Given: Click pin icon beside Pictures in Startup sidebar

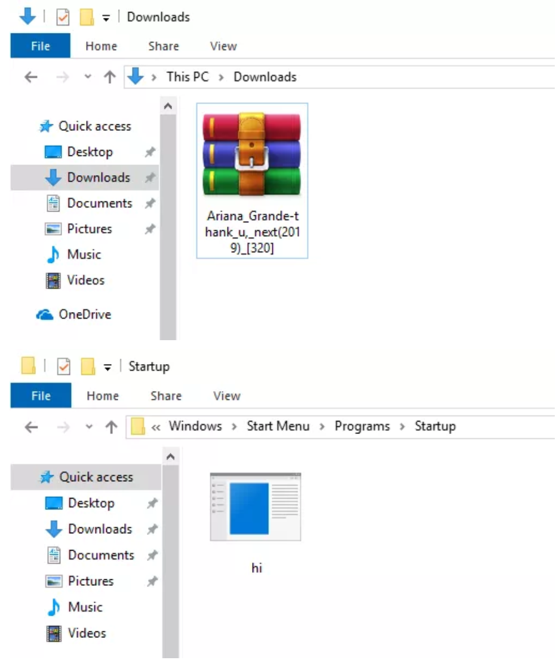Looking at the screenshot, I should [152, 581].
